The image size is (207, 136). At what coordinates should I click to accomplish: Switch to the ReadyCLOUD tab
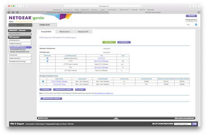tap(83, 32)
